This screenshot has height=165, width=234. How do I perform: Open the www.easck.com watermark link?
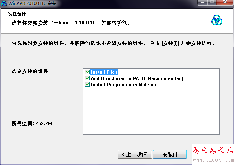[x=213, y=160]
